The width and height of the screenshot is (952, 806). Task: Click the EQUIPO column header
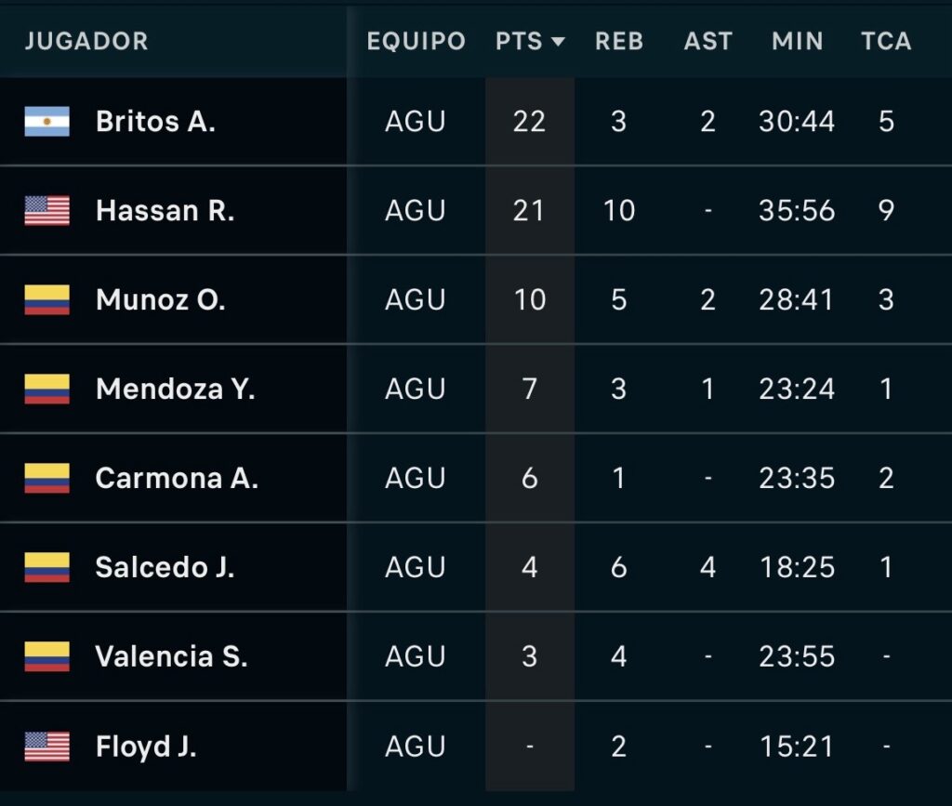click(x=416, y=42)
